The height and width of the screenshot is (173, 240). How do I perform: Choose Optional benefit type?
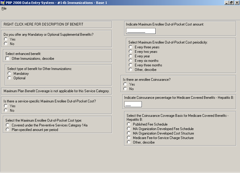[9, 78]
